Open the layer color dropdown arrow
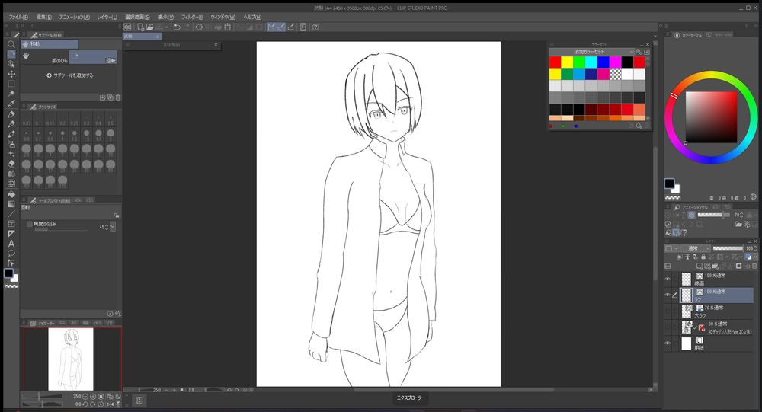Screen dimensions: 762x412 (x=754, y=257)
